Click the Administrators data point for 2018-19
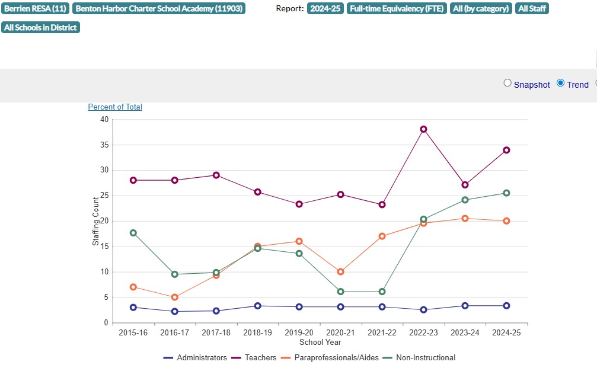Screen dimensions: 597x368 pos(257,306)
